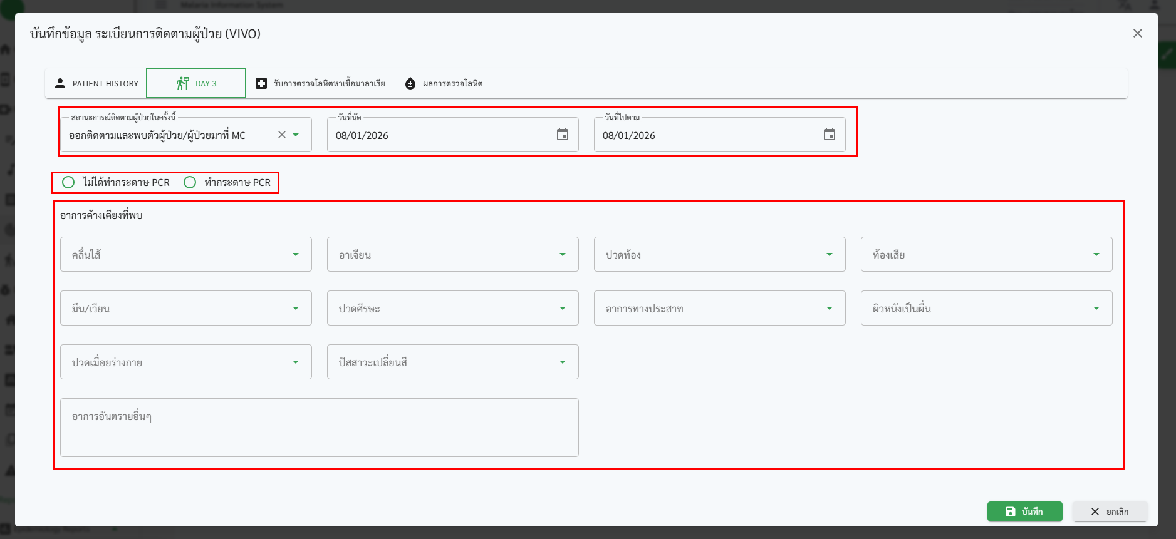1176x539 pixels.
Task: Click the blood drop icon for ผลการตรวจโลหิต
Action: 410,83
